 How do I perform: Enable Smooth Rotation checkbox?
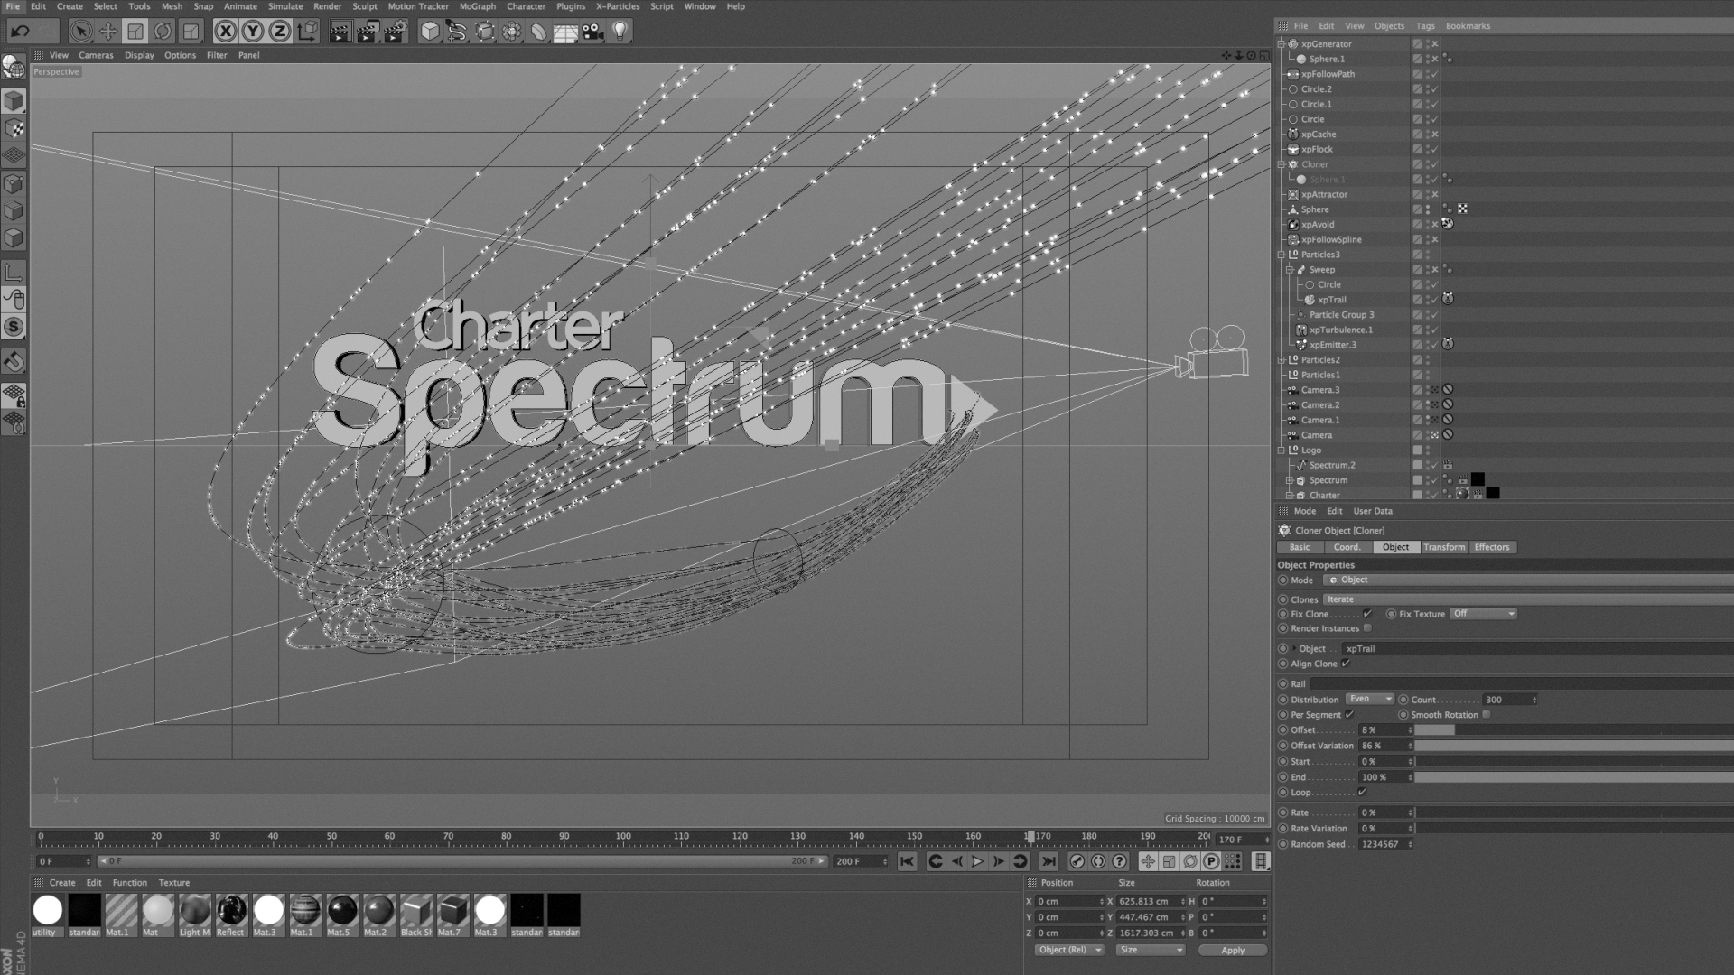tap(1487, 715)
